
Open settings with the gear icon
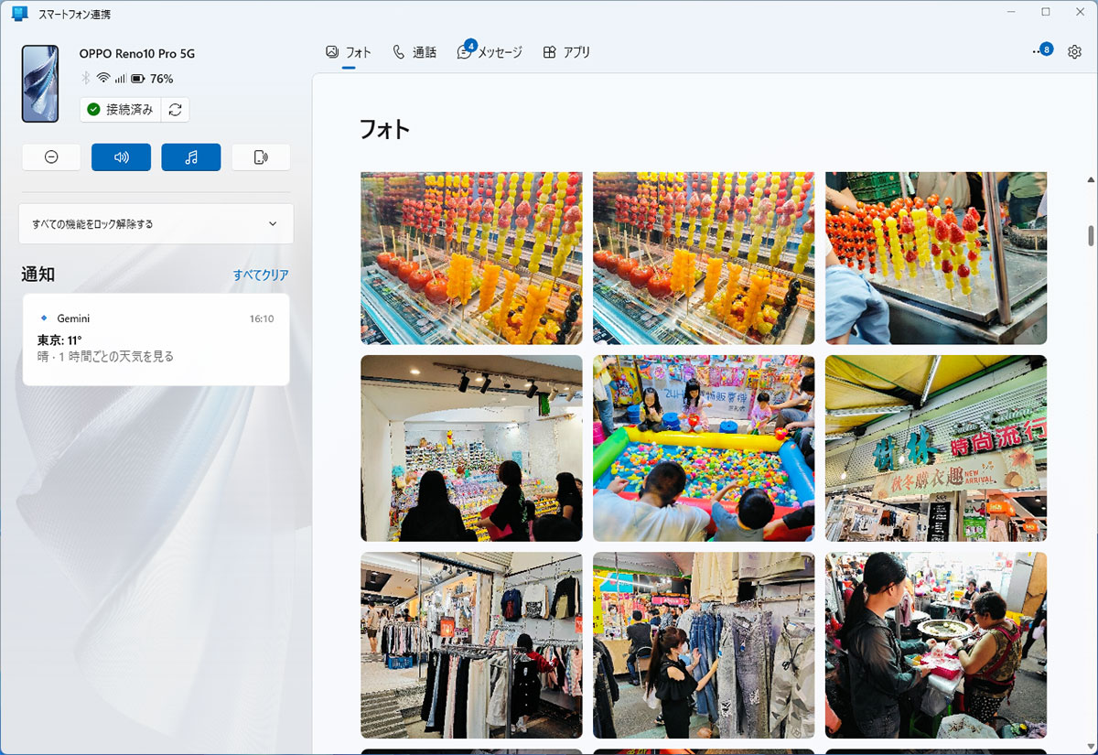click(x=1074, y=52)
